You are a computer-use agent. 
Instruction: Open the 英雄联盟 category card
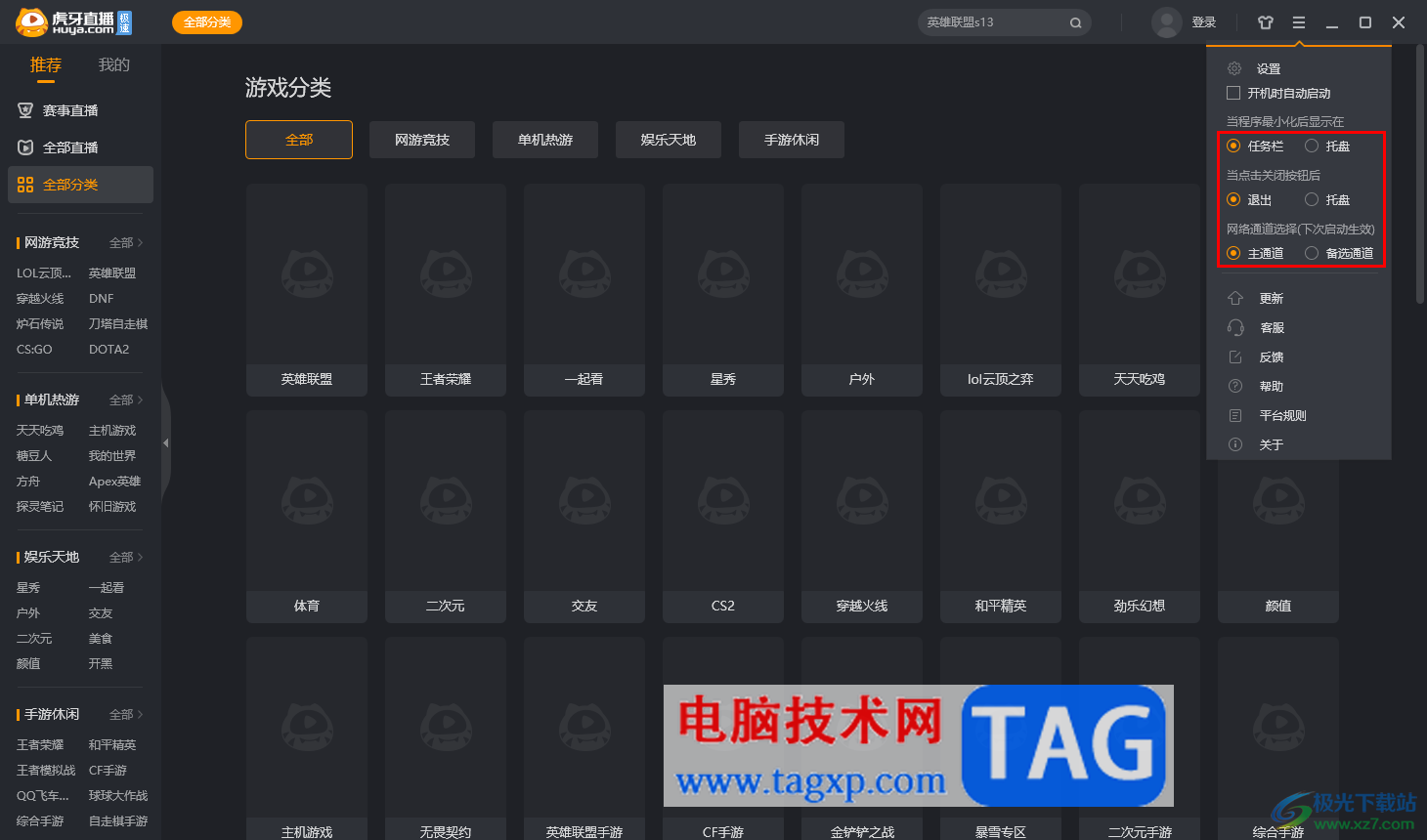307,290
